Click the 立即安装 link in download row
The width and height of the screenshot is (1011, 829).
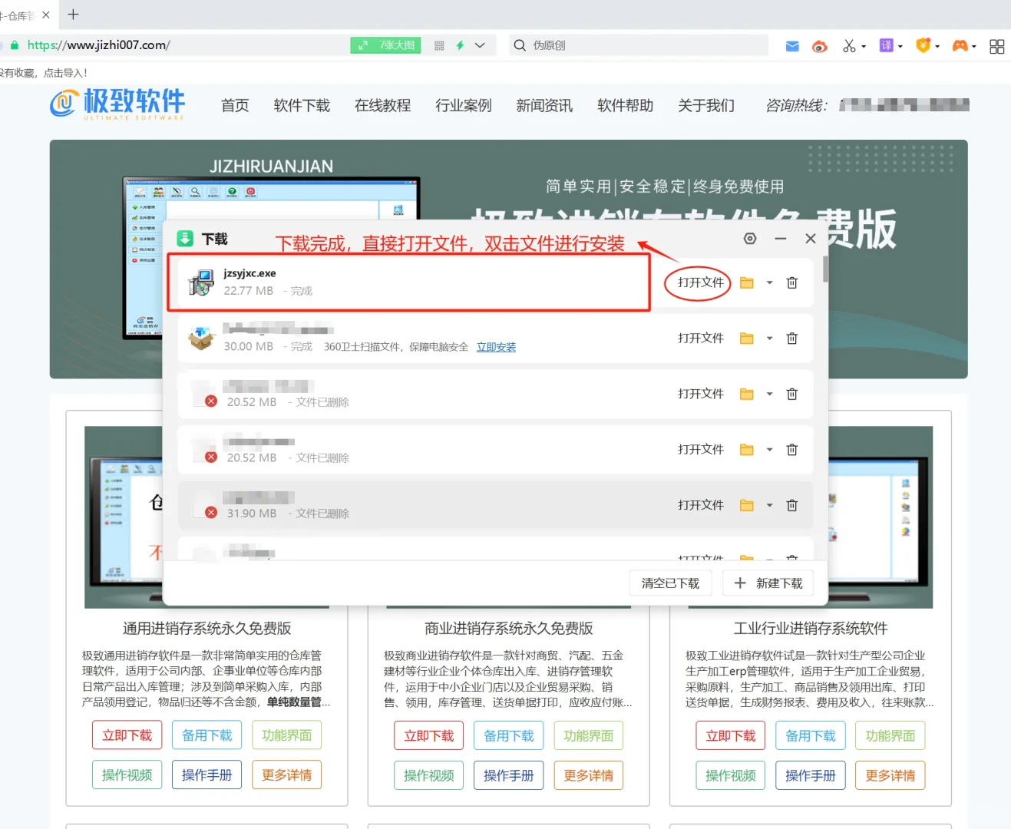coord(496,346)
